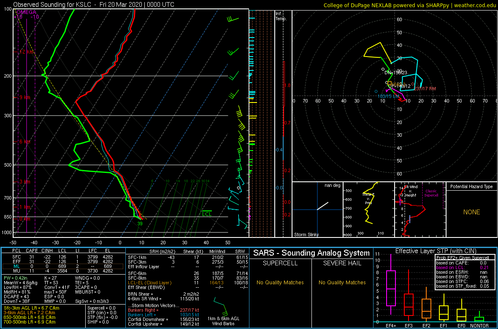Select the 3 km height marker

tap(25, 182)
